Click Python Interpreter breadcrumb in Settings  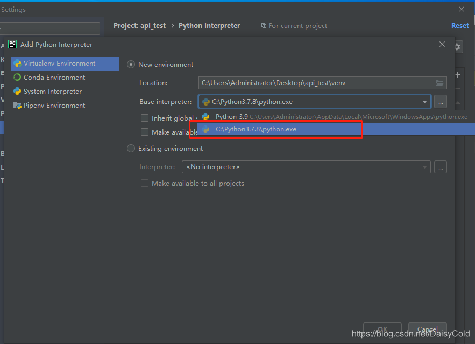[x=209, y=26]
